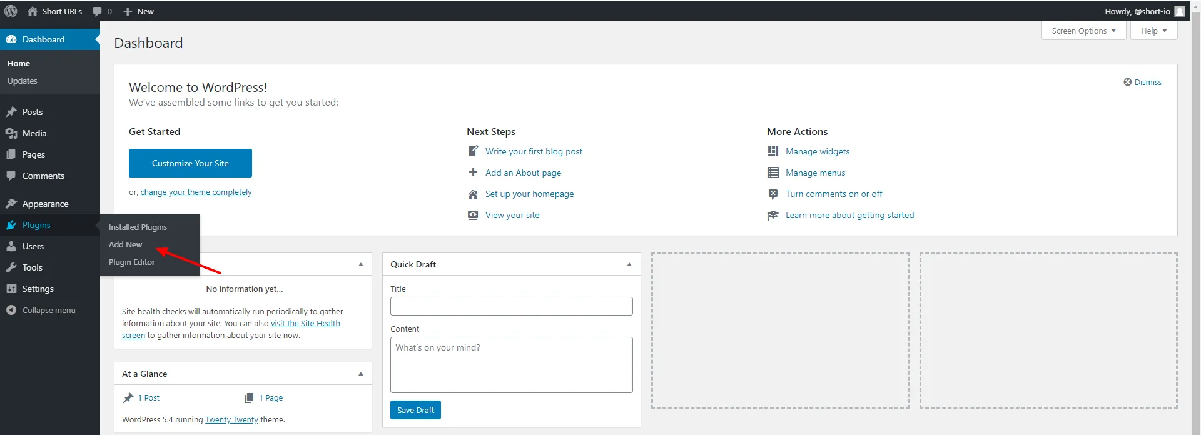Click the dismiss X circle icon
Viewport: 1201px width, 435px height.
pyautogui.click(x=1128, y=82)
